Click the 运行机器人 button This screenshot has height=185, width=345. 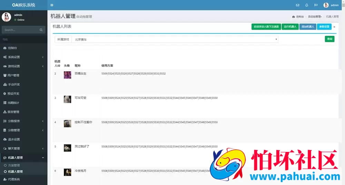[x=290, y=27]
